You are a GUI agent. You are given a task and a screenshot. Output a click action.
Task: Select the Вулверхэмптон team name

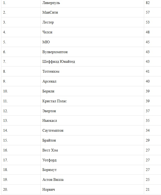[55, 52]
